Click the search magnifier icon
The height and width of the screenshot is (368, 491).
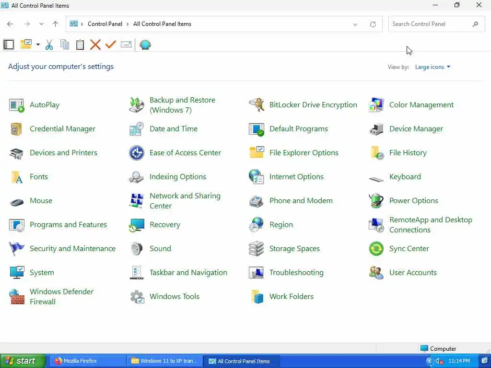475,24
